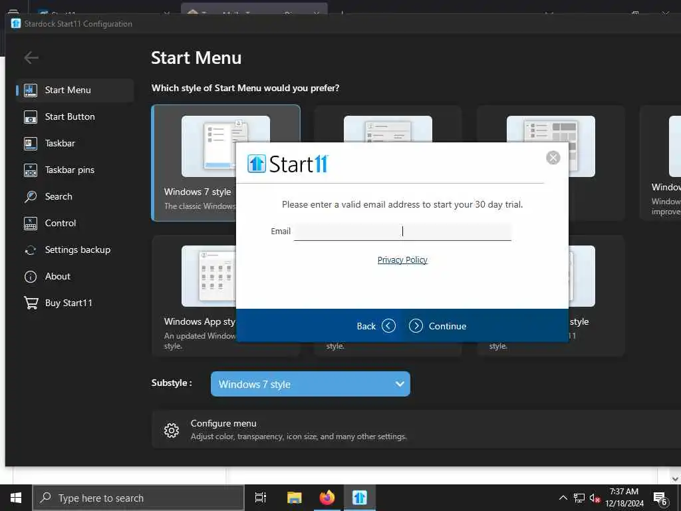Select the Search magnifier icon in sidebar
The height and width of the screenshot is (511, 681).
tap(31, 197)
